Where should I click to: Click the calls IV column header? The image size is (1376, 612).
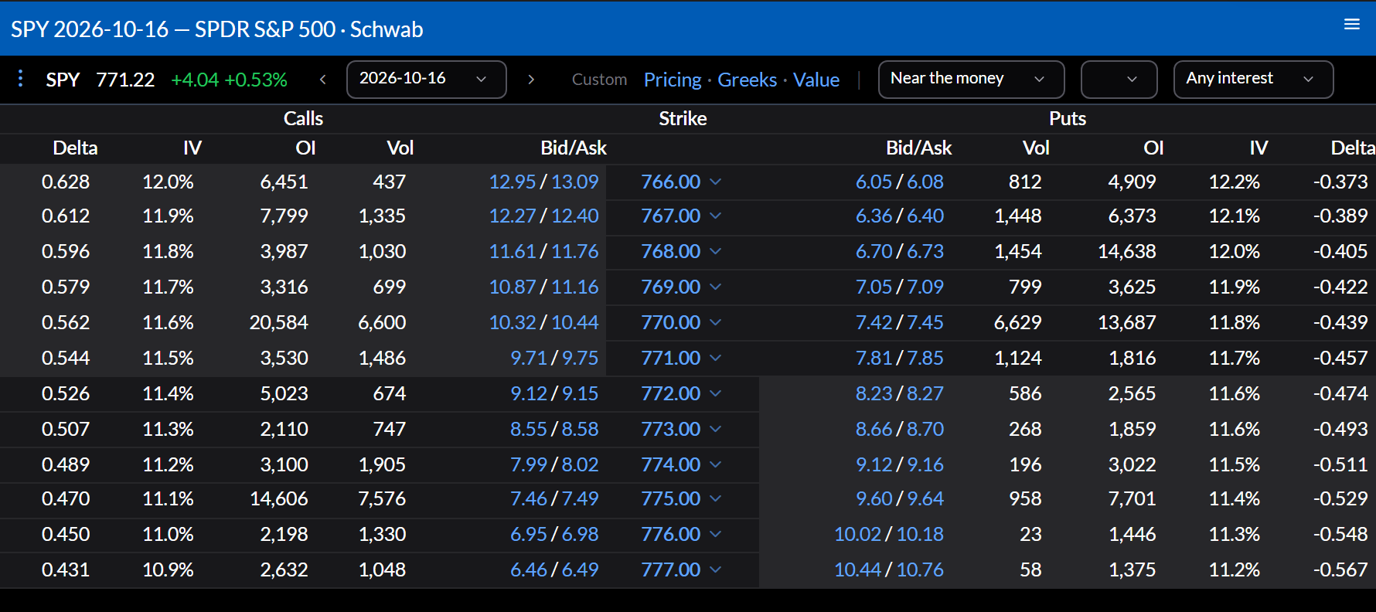tap(192, 148)
